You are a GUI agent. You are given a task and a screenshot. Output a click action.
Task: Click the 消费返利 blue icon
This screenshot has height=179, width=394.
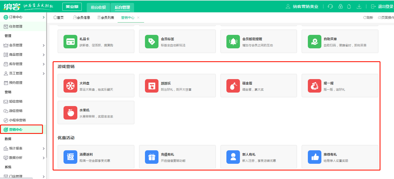tap(70, 157)
